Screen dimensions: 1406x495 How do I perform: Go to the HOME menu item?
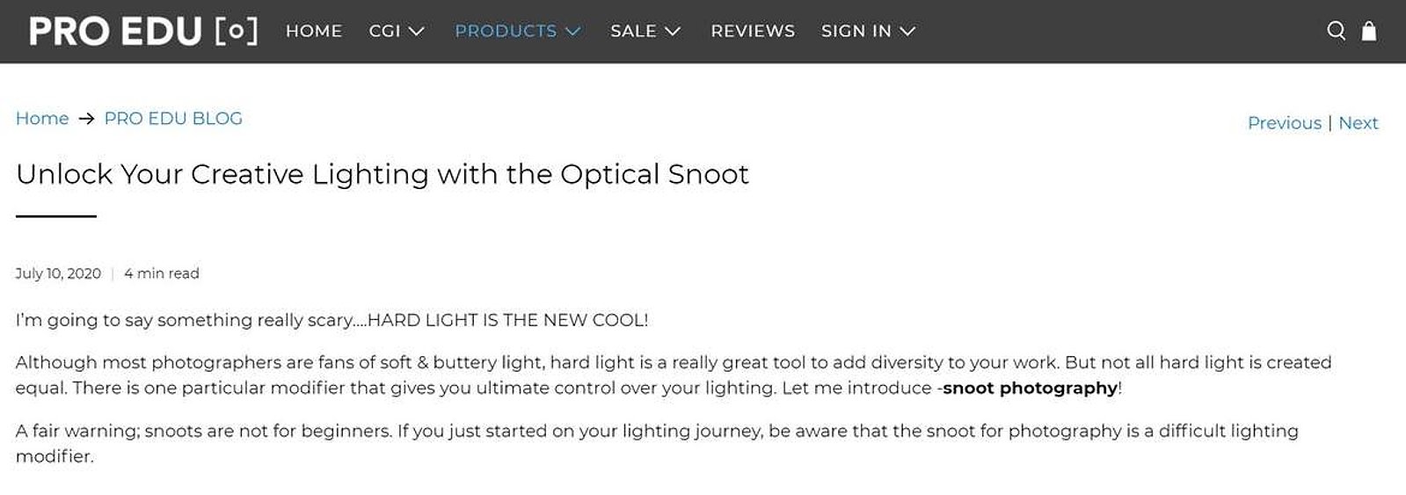pos(314,31)
